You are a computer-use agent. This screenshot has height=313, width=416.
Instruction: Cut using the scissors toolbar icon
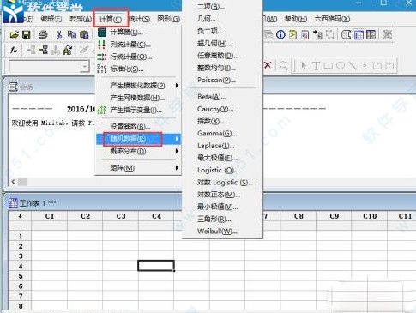(59, 35)
